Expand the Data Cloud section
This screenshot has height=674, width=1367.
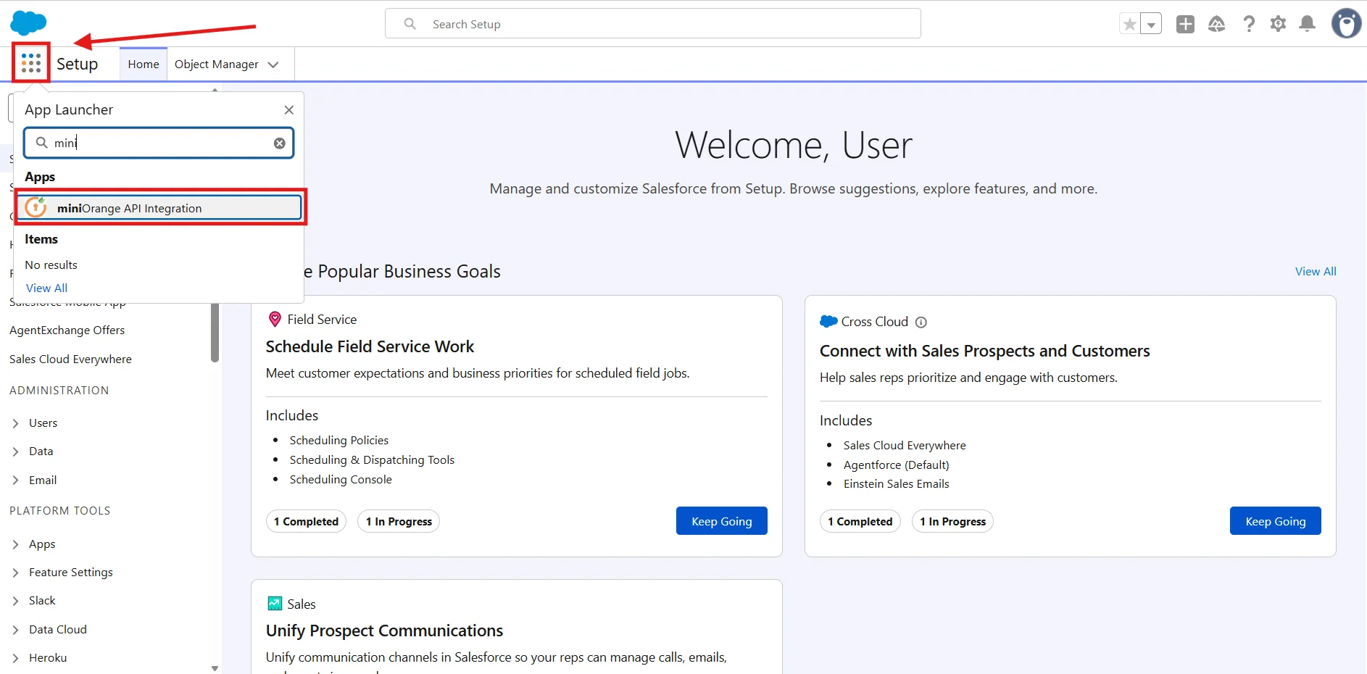16,630
